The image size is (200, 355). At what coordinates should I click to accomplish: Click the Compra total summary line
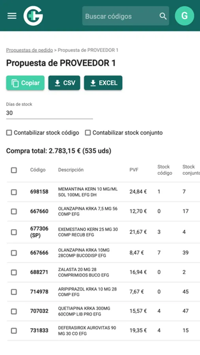59,151
